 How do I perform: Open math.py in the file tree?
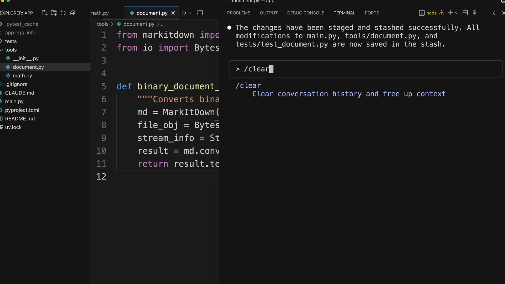[45, 75]
